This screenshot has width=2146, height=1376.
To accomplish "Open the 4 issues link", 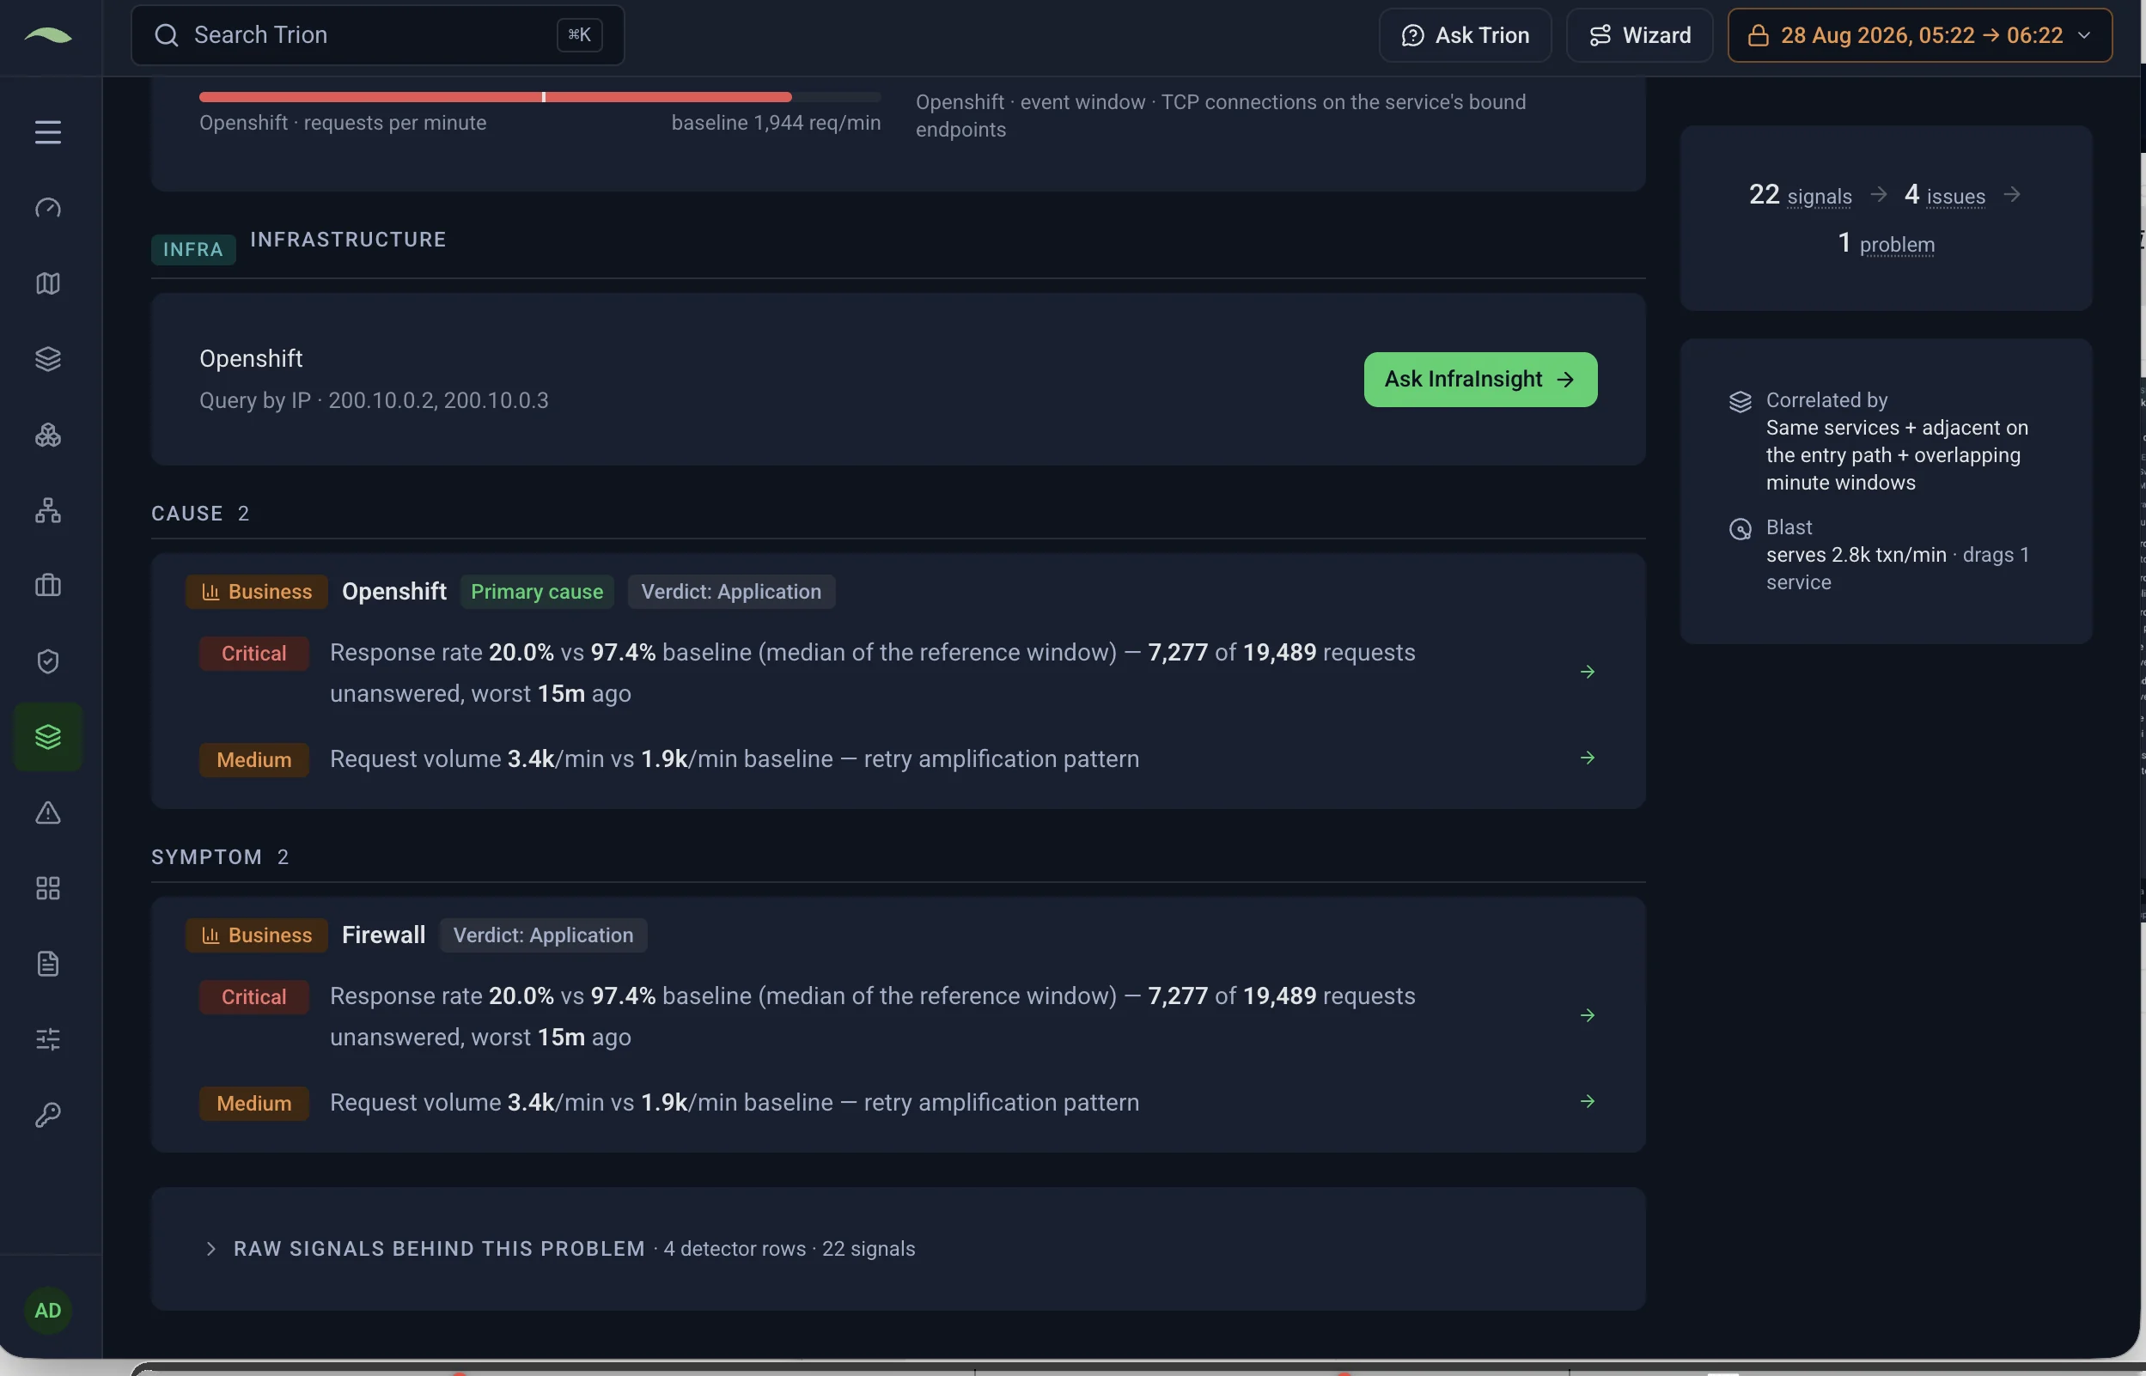I will coord(1945,195).
